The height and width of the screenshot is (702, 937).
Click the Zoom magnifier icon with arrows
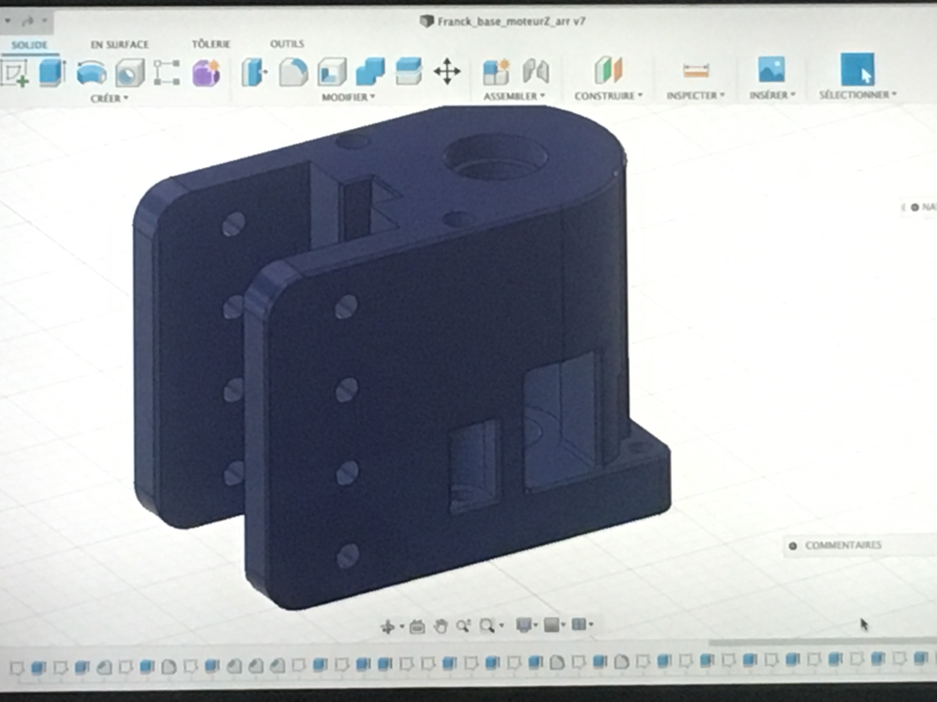coord(464,626)
